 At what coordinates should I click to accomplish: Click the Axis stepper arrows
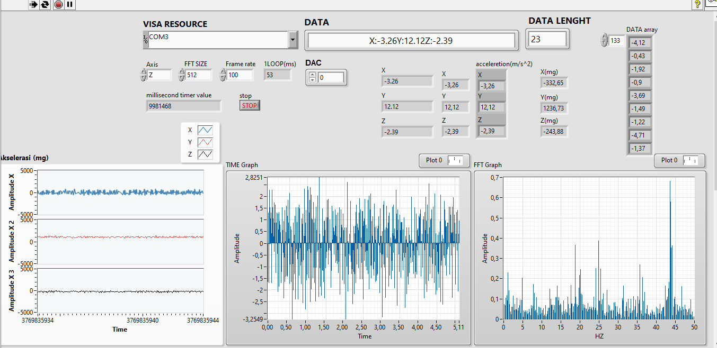(143, 75)
